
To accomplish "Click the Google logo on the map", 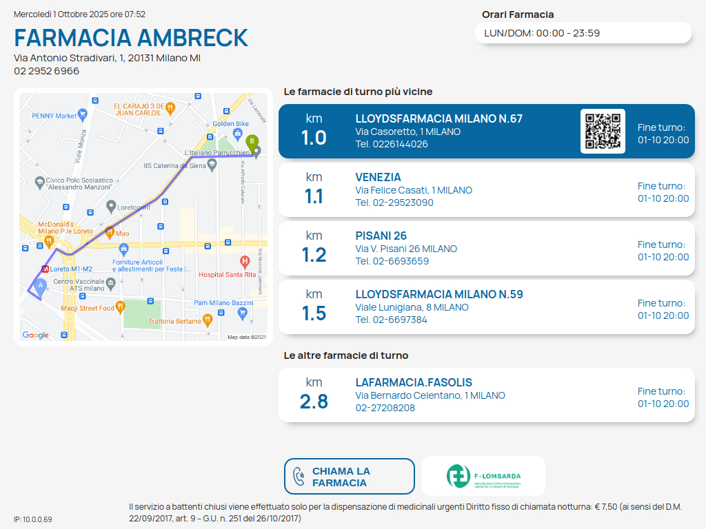I will click(x=36, y=335).
